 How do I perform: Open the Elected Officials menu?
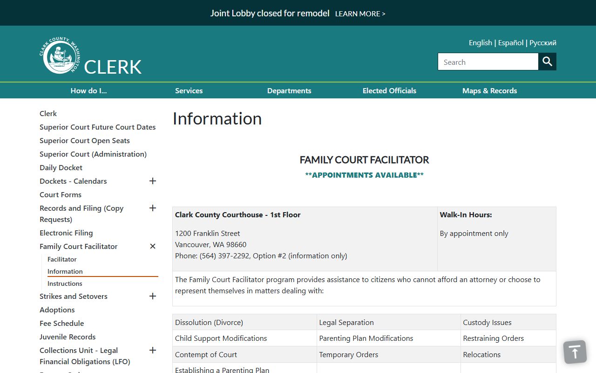click(390, 90)
